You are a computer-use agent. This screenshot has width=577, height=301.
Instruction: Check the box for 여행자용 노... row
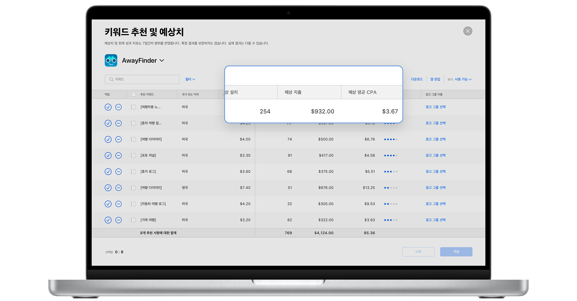133,107
